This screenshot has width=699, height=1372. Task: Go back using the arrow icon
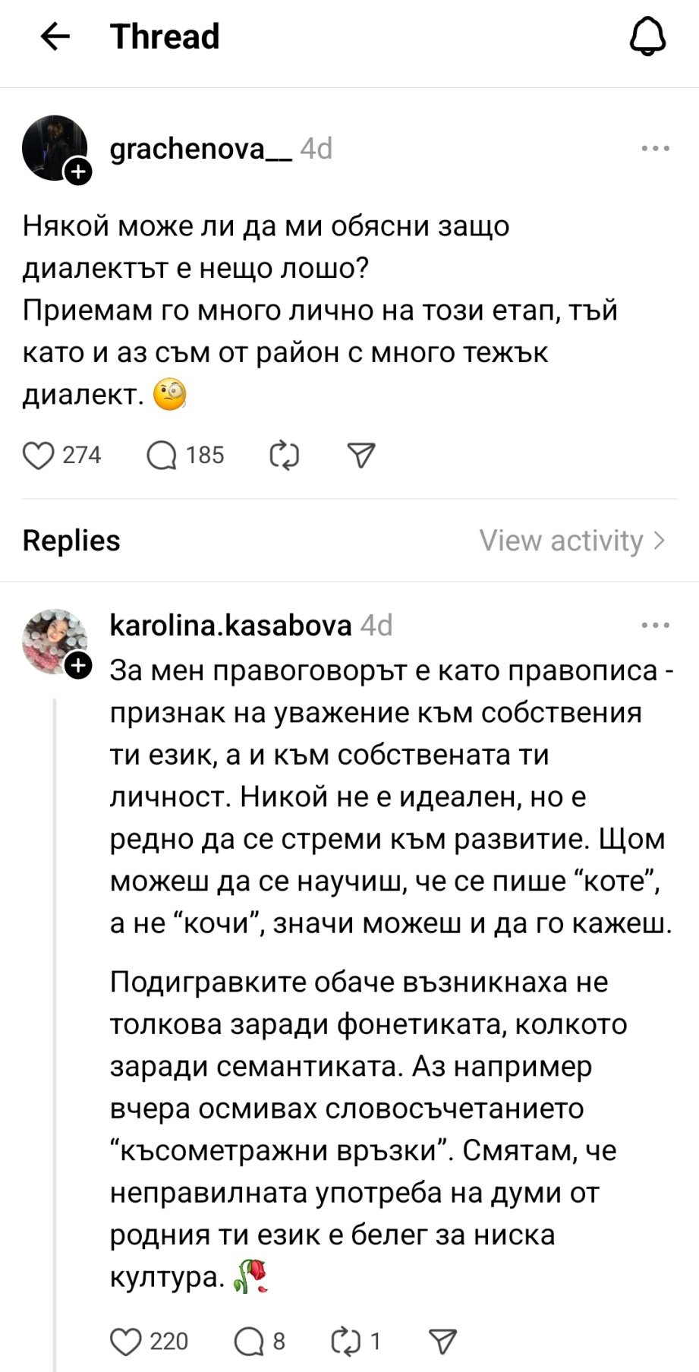[x=55, y=36]
